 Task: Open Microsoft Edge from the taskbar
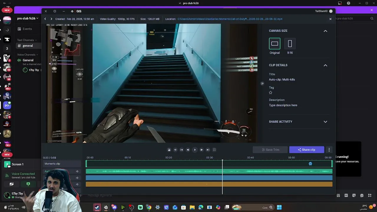click(x=201, y=207)
